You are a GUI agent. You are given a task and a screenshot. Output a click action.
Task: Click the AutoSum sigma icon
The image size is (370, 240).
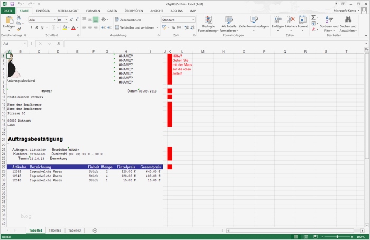point(313,17)
